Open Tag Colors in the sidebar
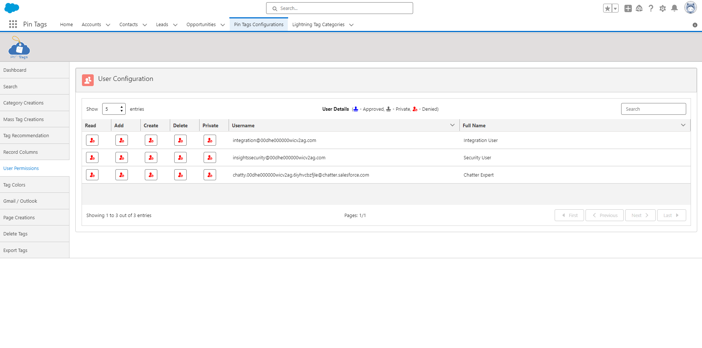The height and width of the screenshot is (348, 702). (x=35, y=185)
